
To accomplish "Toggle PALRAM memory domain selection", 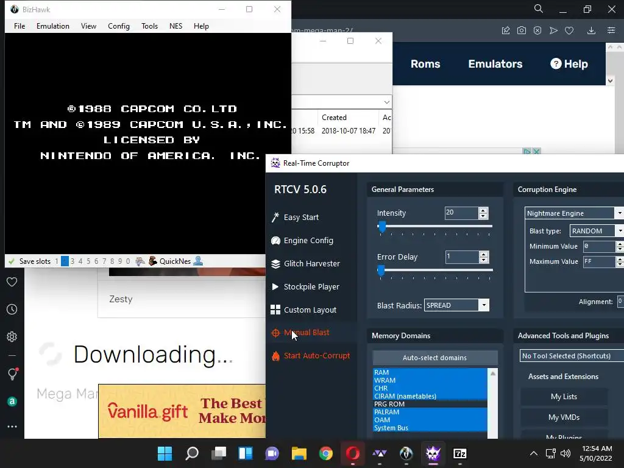I will [430, 412].
